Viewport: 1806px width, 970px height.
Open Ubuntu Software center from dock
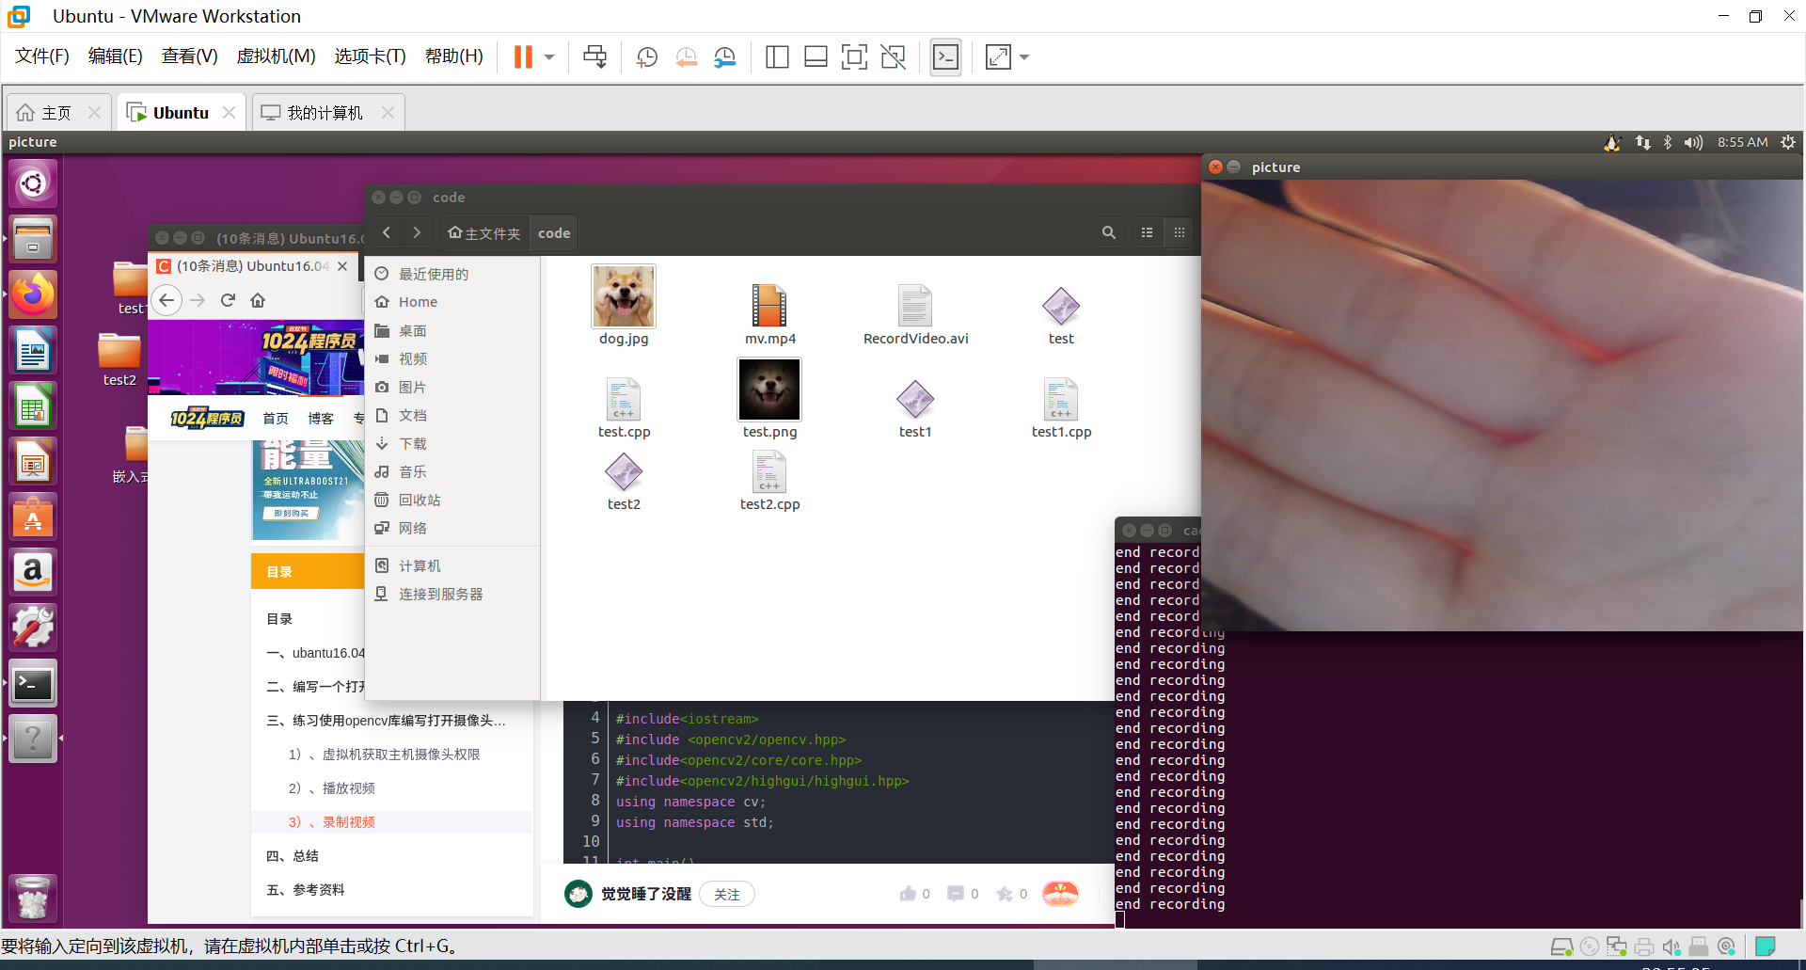pyautogui.click(x=33, y=517)
